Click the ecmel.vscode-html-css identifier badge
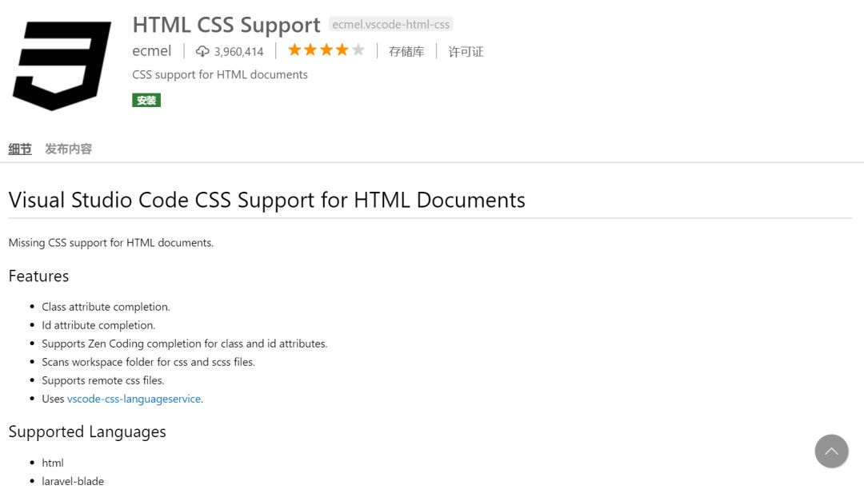864x489 pixels. coord(391,25)
